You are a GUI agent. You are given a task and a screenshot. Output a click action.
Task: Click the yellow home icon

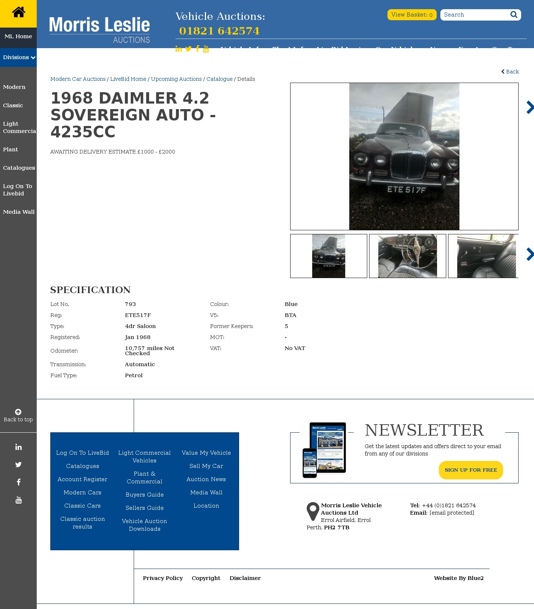[18, 12]
